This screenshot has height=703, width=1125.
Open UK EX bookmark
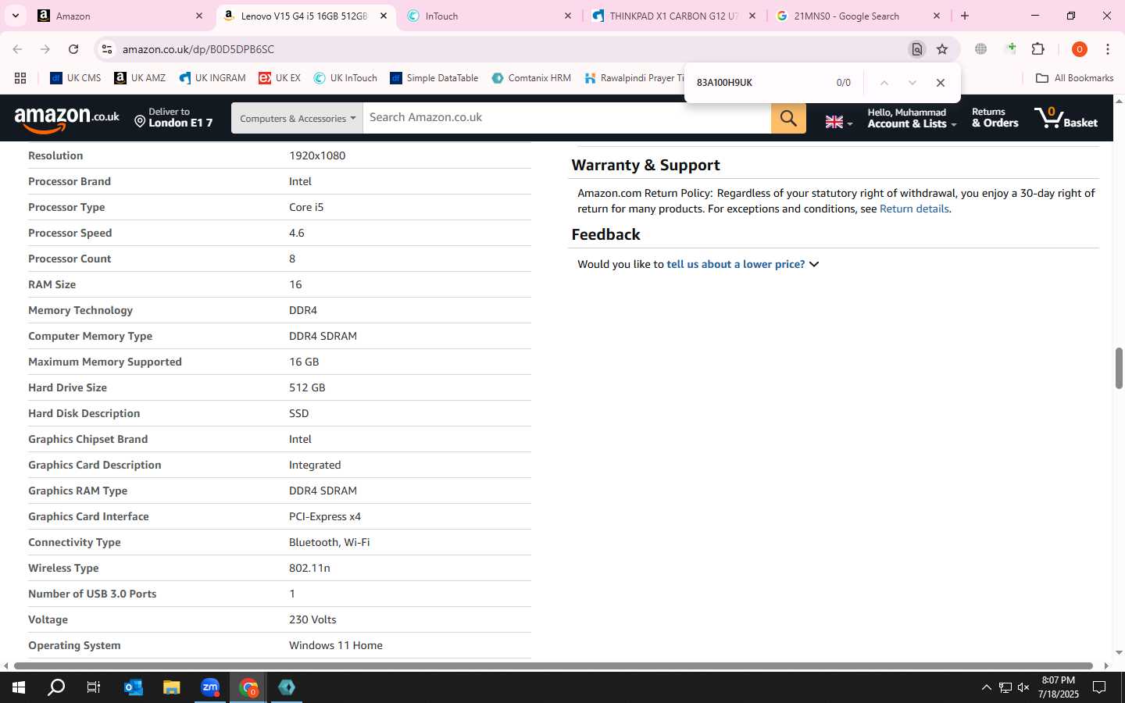(x=280, y=78)
